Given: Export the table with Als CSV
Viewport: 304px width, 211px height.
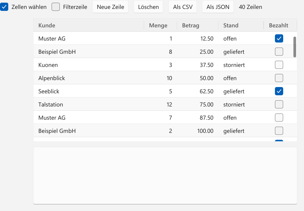Looking at the screenshot, I should pos(183,7).
